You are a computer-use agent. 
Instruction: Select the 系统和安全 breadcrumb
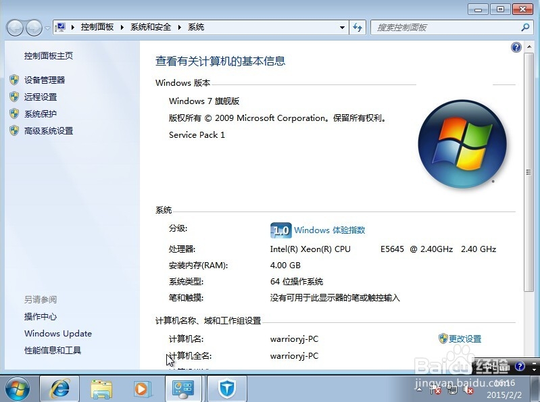[151, 27]
